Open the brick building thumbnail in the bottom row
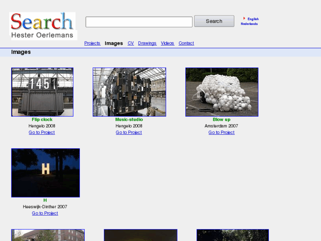 [48, 235]
